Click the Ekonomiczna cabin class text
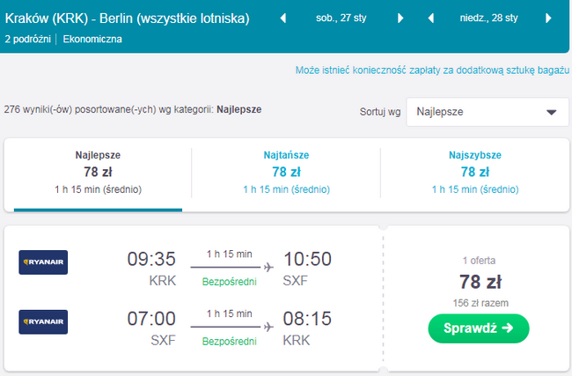 tap(92, 40)
